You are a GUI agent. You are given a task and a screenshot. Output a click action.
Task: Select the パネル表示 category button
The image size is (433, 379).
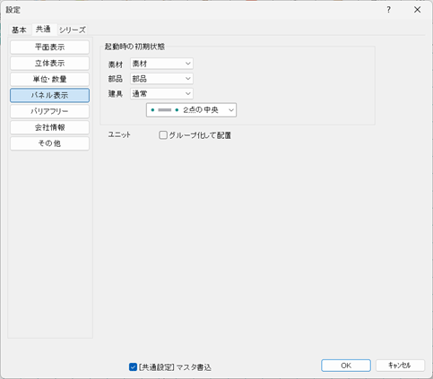[x=49, y=95]
